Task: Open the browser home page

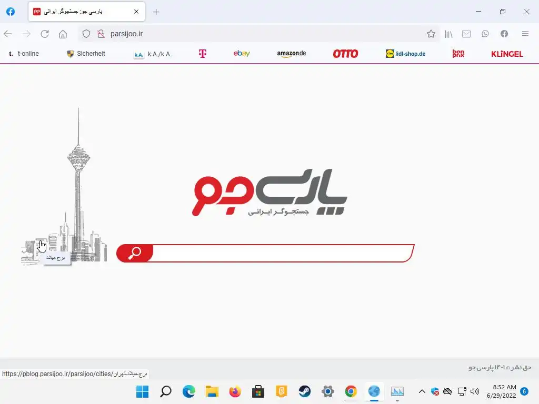Action: [x=63, y=34]
